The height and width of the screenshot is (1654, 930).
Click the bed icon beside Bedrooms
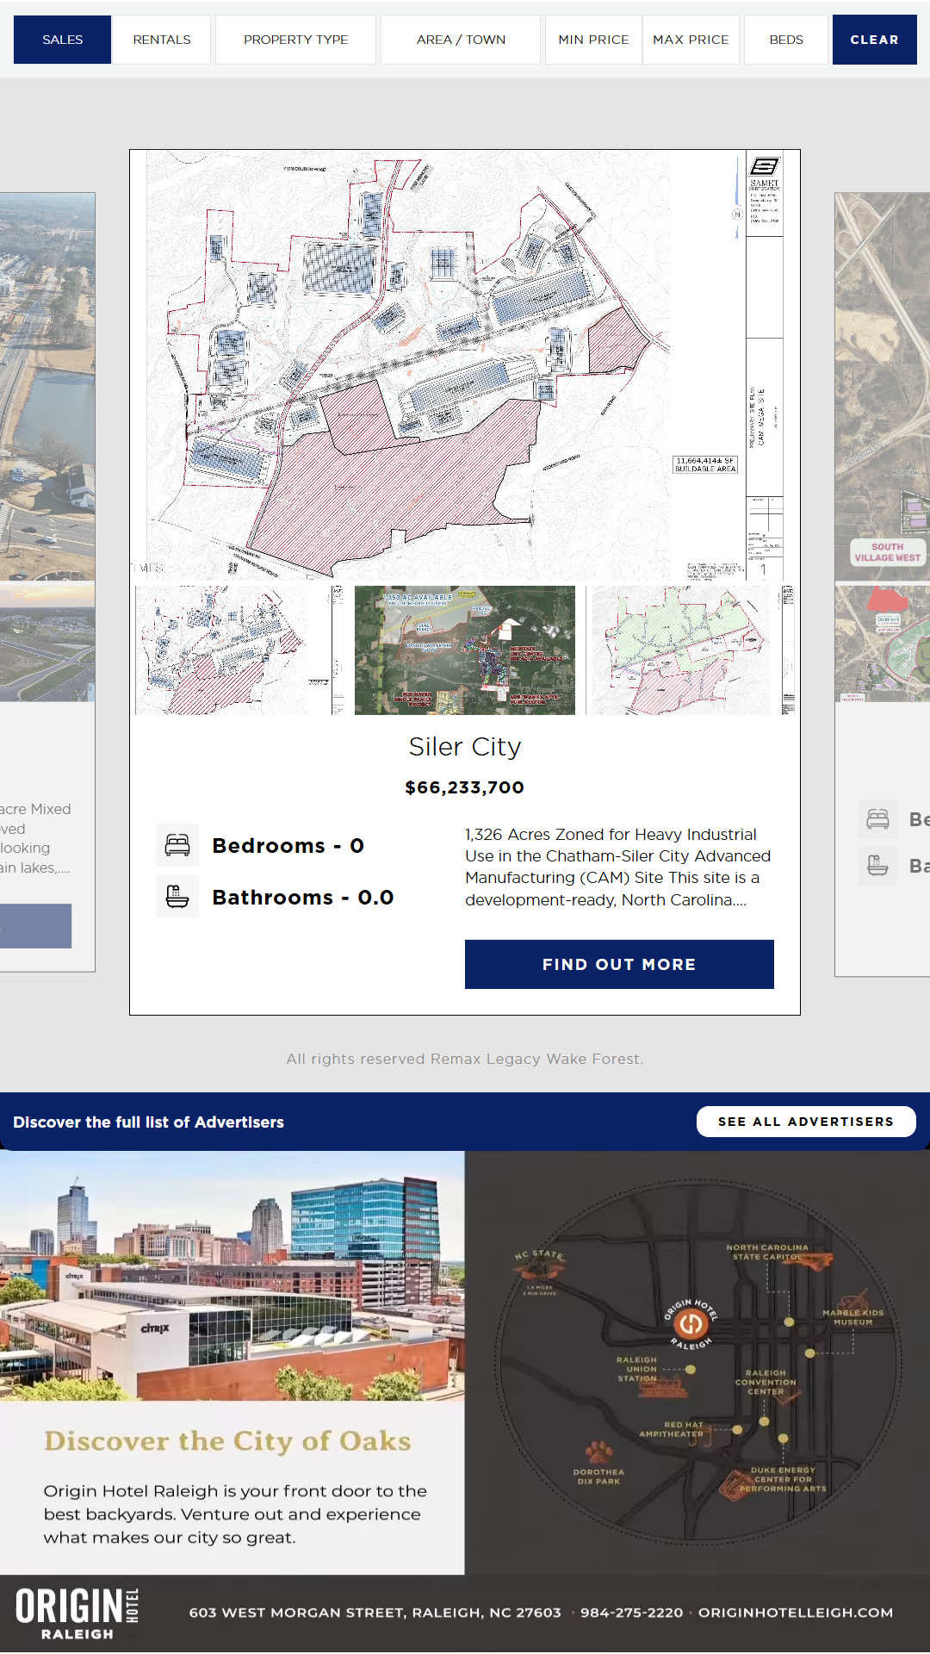(x=177, y=845)
